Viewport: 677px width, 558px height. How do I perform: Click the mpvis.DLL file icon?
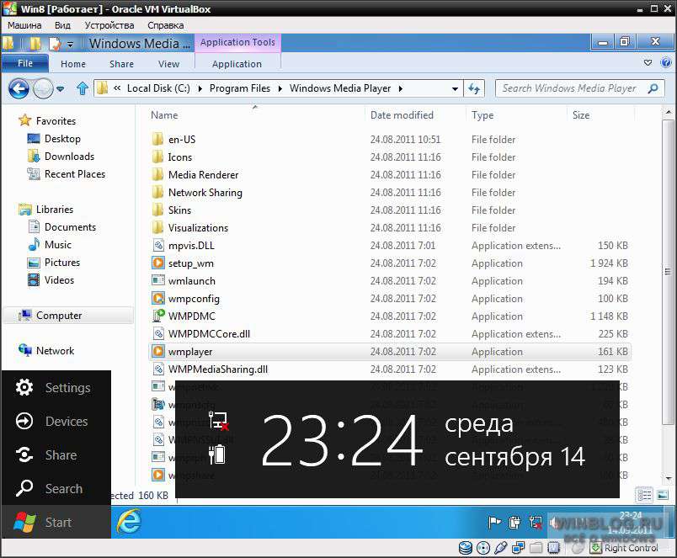tap(158, 245)
